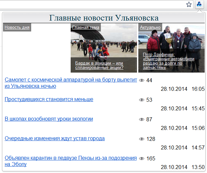The height and width of the screenshot is (173, 207).
Task: Click the eye icon beside 53 views
Action: coord(142,100)
